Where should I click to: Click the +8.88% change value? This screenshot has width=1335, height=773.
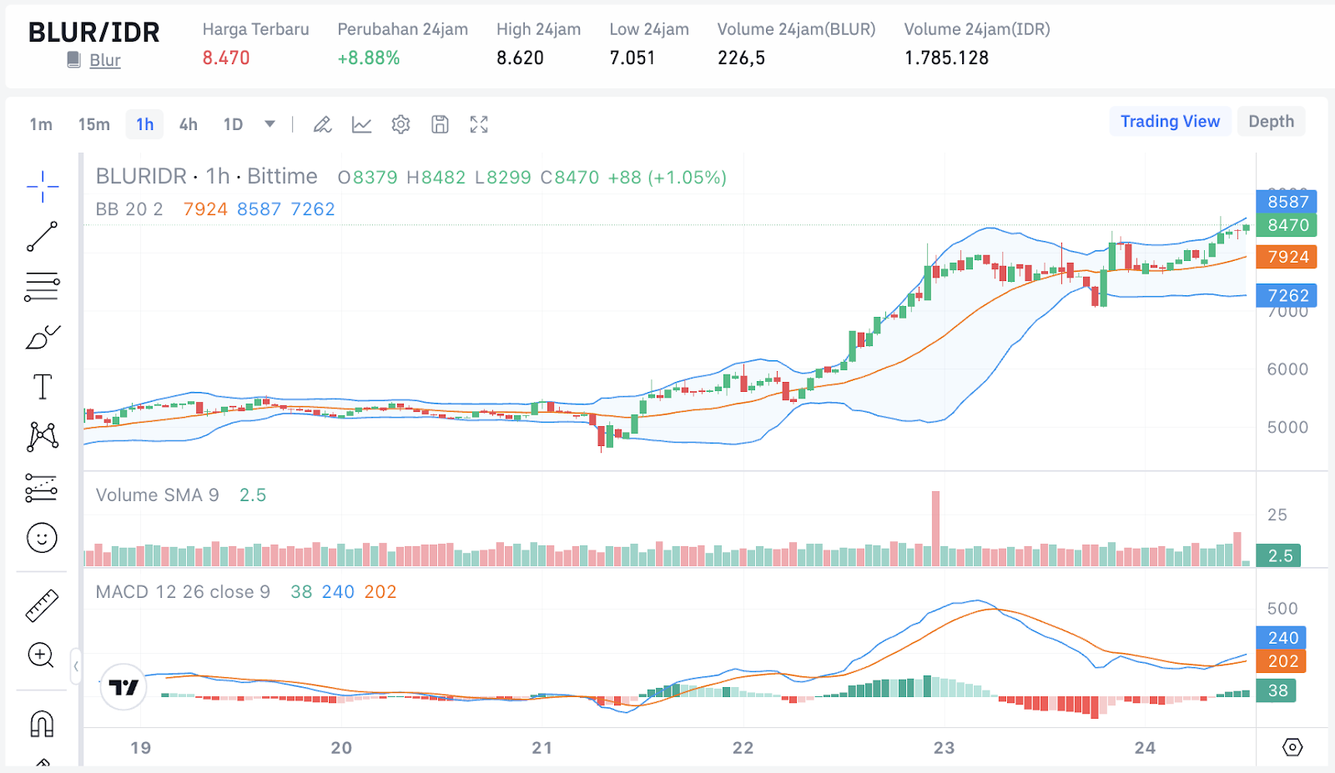(x=368, y=58)
